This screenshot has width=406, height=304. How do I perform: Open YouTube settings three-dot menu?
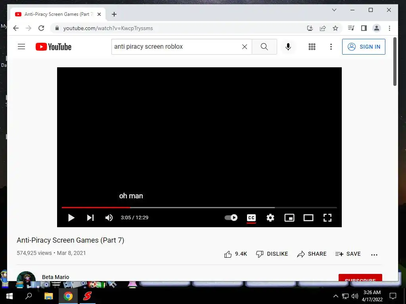(x=331, y=47)
